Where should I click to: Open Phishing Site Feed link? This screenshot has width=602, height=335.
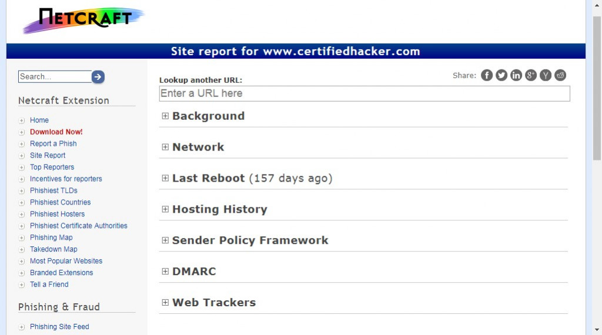tap(59, 327)
